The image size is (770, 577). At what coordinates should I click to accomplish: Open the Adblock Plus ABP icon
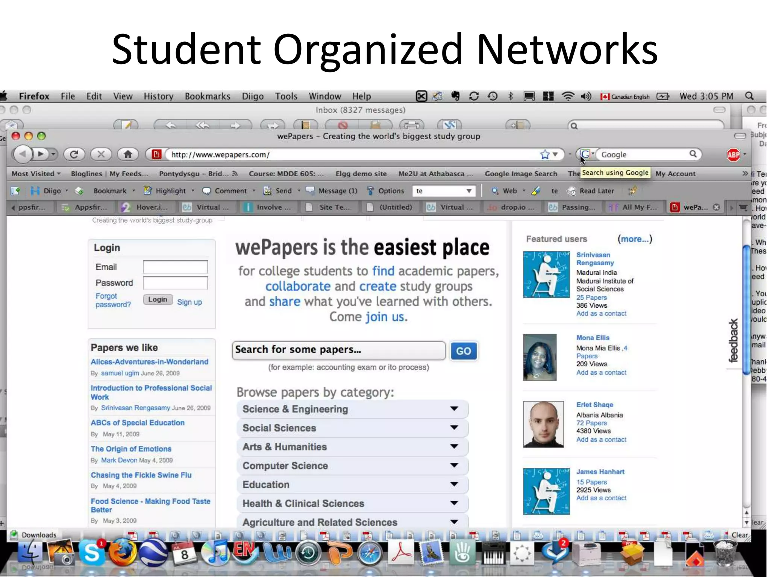pyautogui.click(x=733, y=155)
